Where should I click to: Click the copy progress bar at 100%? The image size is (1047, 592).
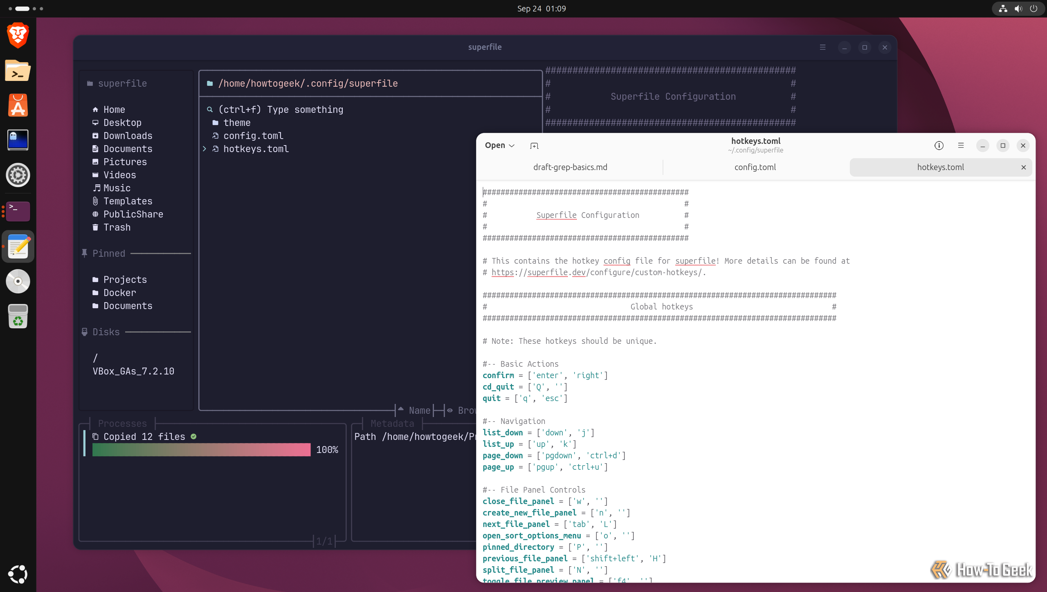click(x=201, y=450)
